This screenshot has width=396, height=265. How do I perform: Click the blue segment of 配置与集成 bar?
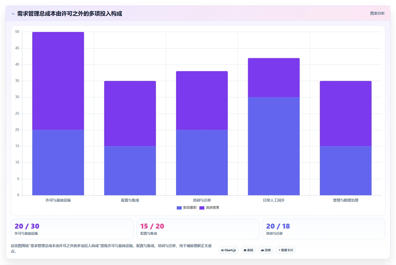pos(130,171)
